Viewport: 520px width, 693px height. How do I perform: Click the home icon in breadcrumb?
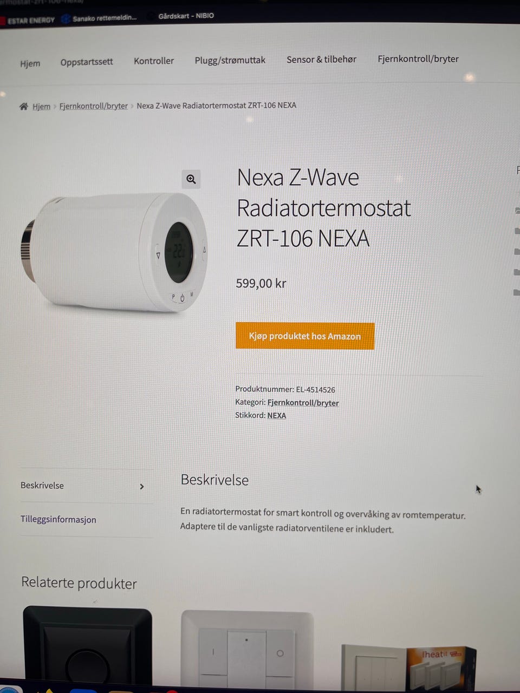coord(24,106)
